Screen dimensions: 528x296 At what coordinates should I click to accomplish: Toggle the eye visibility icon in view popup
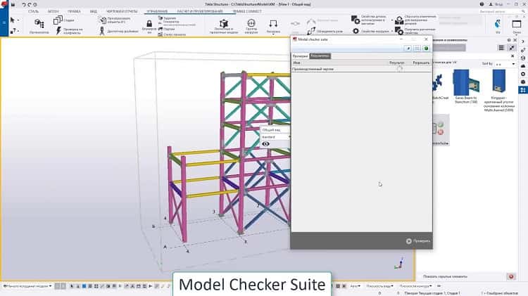click(x=266, y=143)
